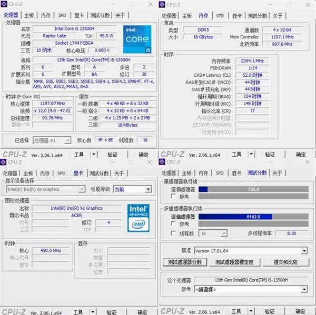Viewport: 316px width, 315px height.
Task: Open the 主板 tab in the processor window
Action: tap(29, 15)
